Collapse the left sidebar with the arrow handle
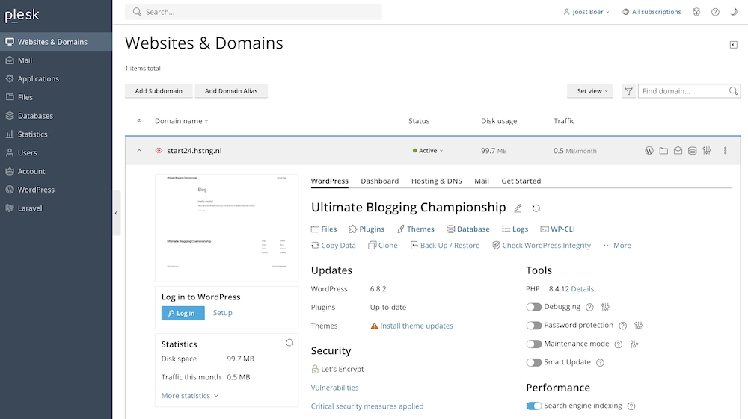The height and width of the screenshot is (419, 748). pos(117,213)
